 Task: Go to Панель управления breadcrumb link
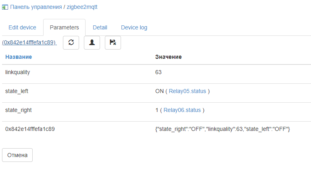pos(36,7)
